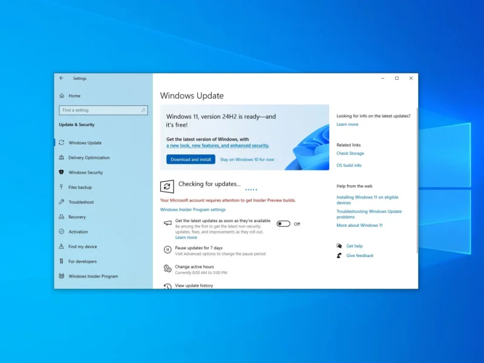Screen dimensions: 484x363
Task: Click the Windows Insider Program icon
Action: (62, 276)
